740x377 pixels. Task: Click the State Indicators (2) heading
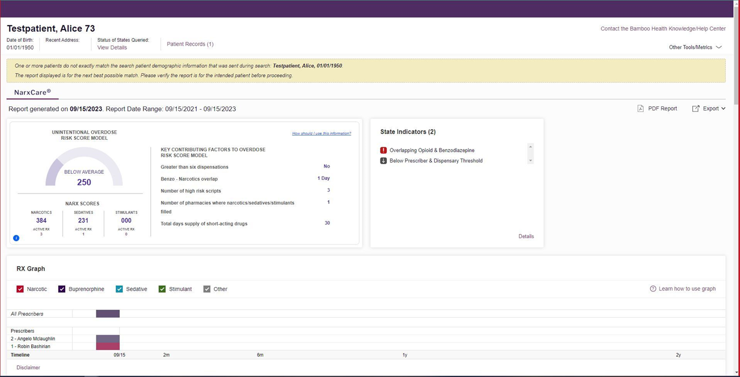tap(408, 132)
